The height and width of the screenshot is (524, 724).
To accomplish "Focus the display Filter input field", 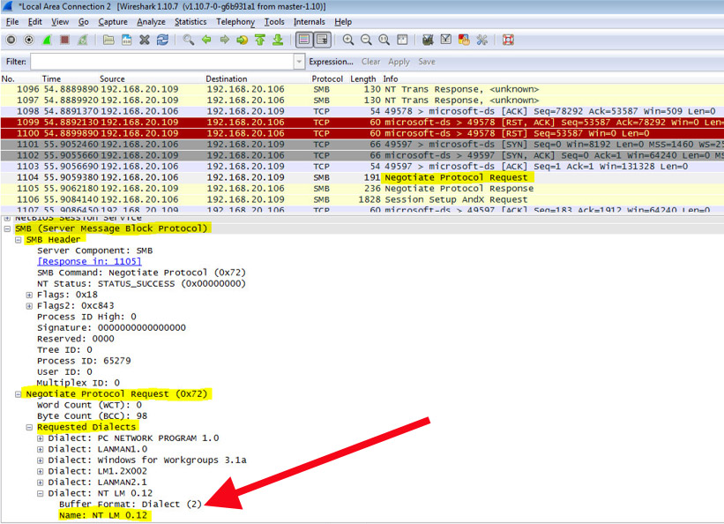I will point(162,62).
